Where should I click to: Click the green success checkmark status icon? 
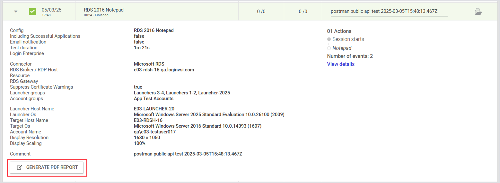[x=32, y=12]
